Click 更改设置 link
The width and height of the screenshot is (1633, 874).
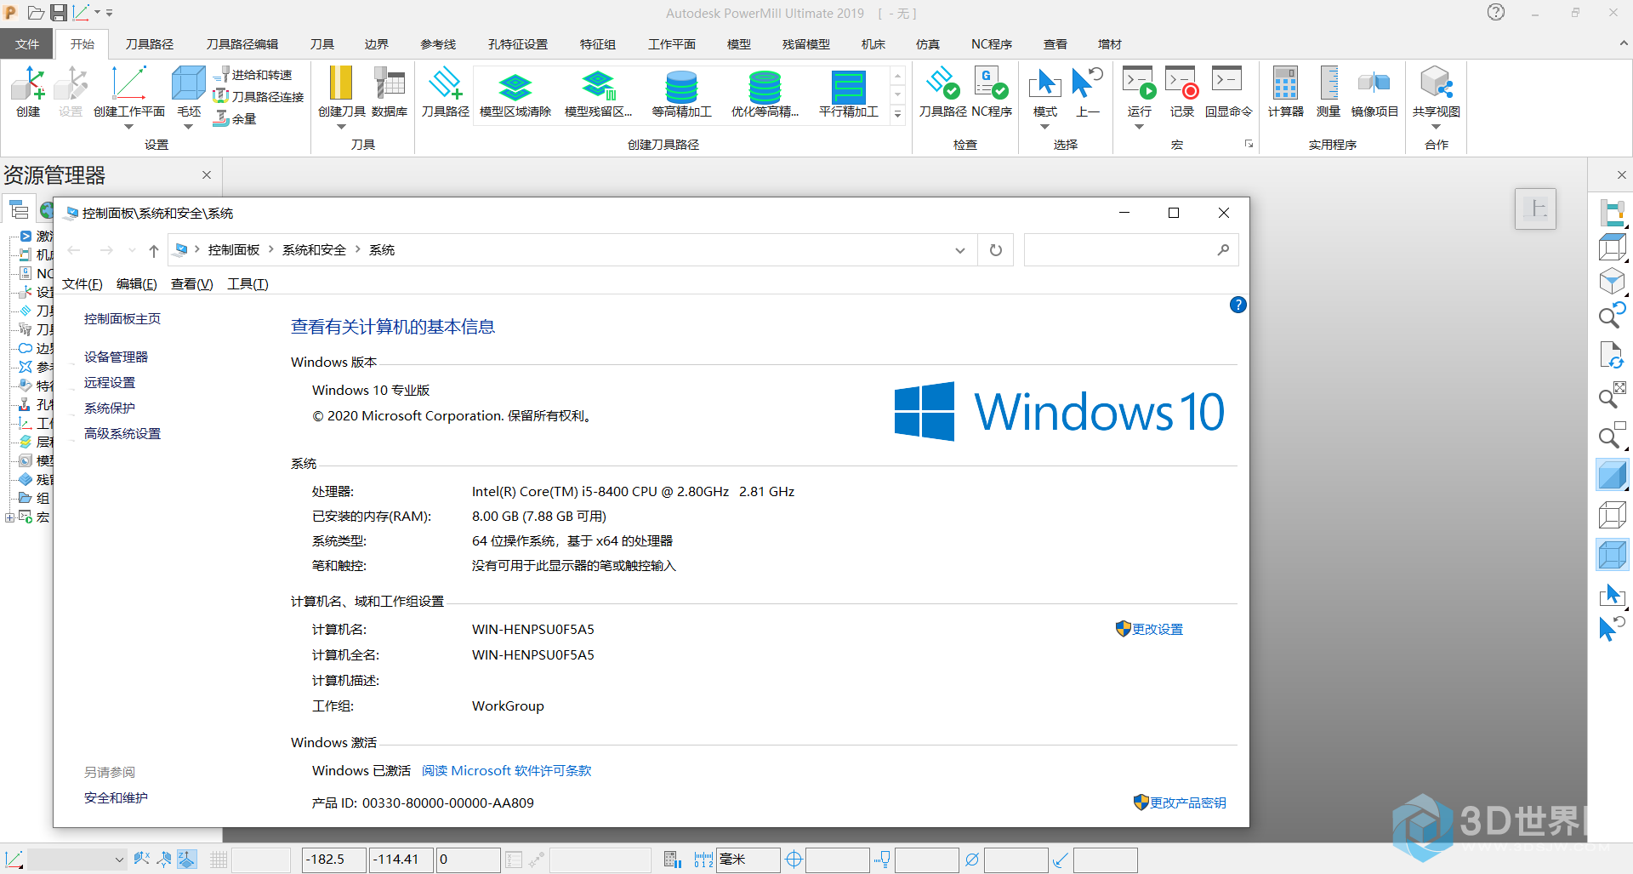(1149, 630)
